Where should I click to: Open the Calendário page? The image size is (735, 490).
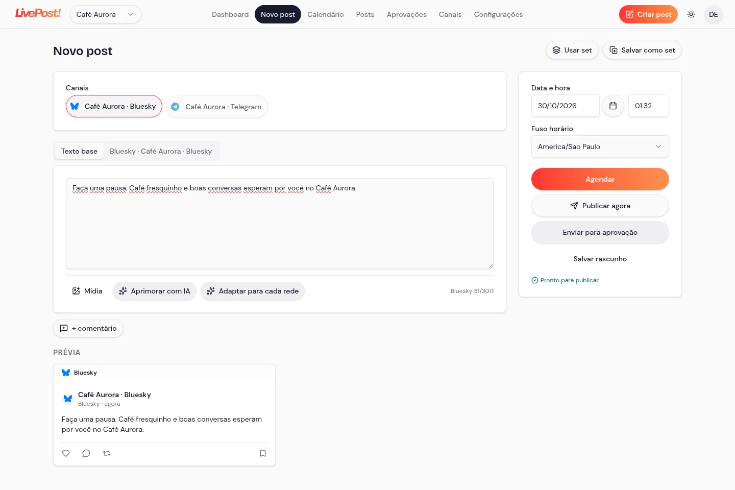(326, 14)
